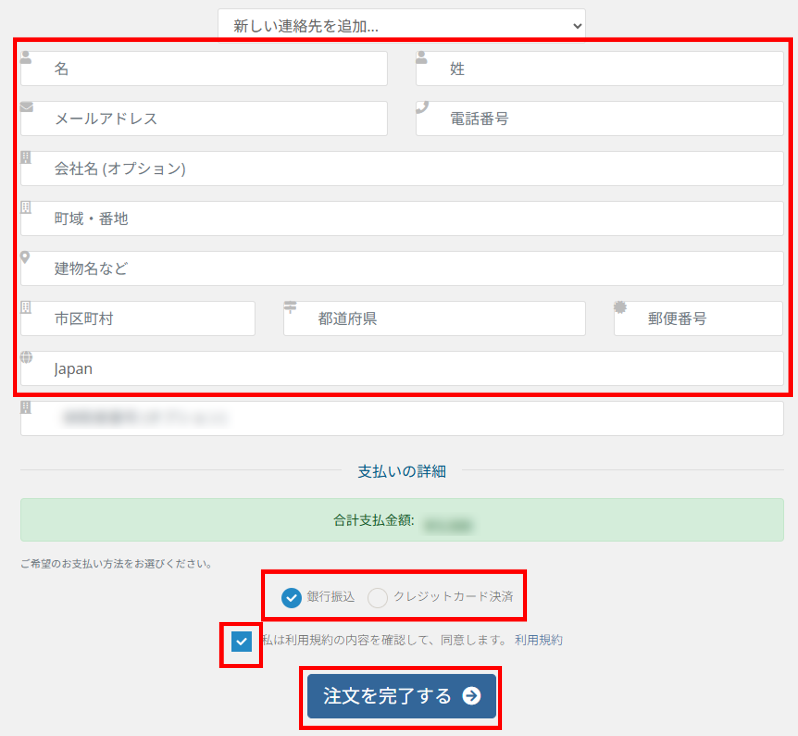Click the arrow icon on order button

click(x=472, y=696)
